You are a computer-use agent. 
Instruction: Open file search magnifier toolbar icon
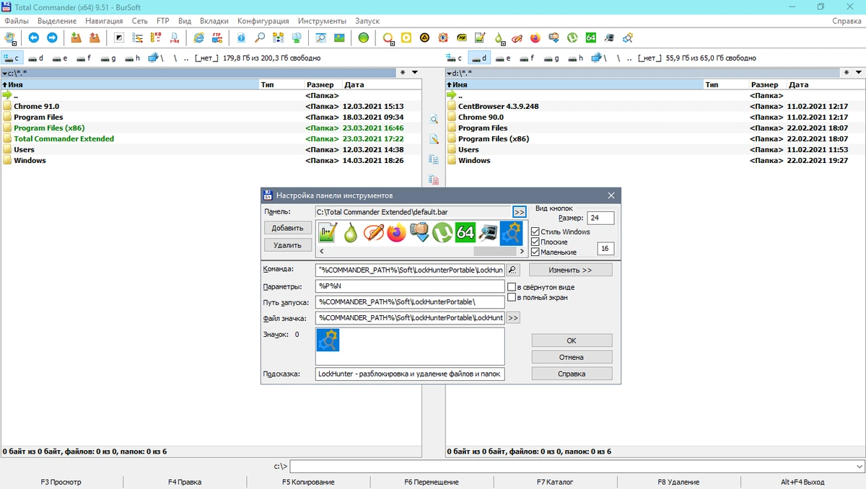click(x=260, y=38)
